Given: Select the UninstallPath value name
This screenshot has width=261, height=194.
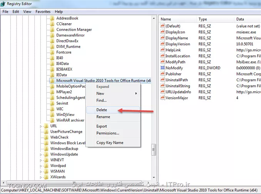Looking at the screenshot, I should 177,80.
